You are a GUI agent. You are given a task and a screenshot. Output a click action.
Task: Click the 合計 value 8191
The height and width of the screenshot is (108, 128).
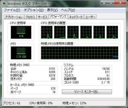[52, 69]
